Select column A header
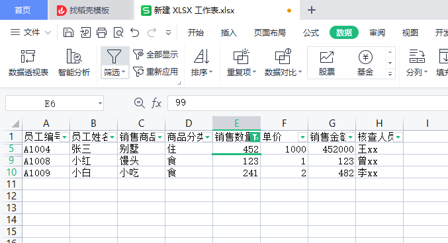The height and width of the screenshot is (243, 448). (x=46, y=123)
